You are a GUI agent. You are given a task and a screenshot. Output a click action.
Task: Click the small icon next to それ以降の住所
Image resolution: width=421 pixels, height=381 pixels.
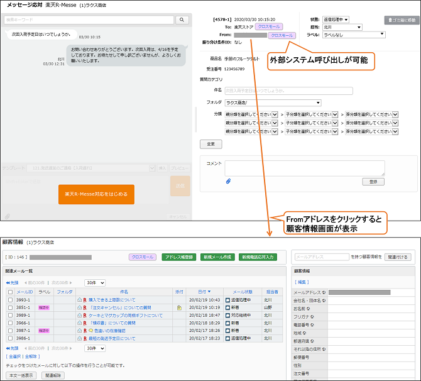pos(324,349)
